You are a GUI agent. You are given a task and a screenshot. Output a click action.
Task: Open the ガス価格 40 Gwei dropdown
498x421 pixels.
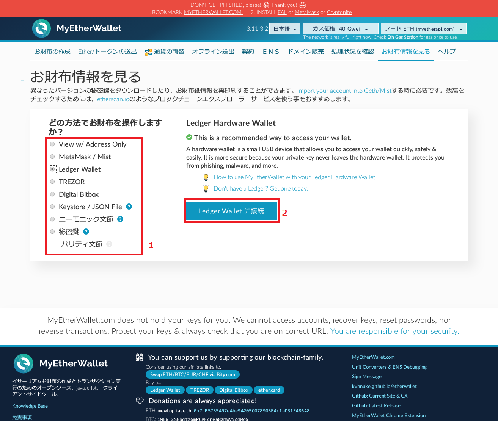[341, 29]
